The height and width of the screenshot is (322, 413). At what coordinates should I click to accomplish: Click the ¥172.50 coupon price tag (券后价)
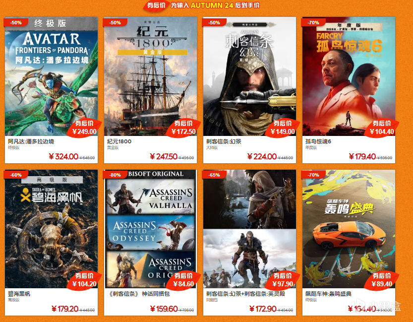click(183, 128)
